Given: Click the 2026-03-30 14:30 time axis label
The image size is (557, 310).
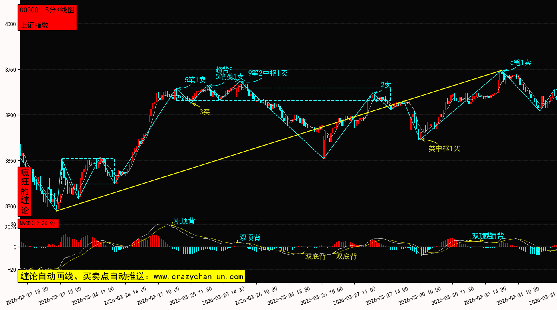Looking at the screenshot, I should coord(486,295).
